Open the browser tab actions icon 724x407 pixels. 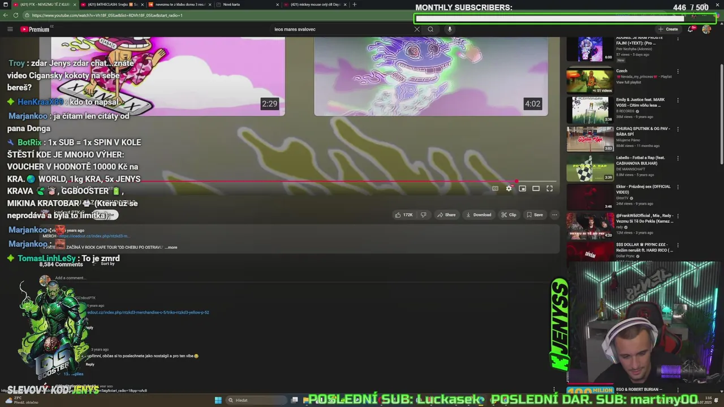click(5, 5)
